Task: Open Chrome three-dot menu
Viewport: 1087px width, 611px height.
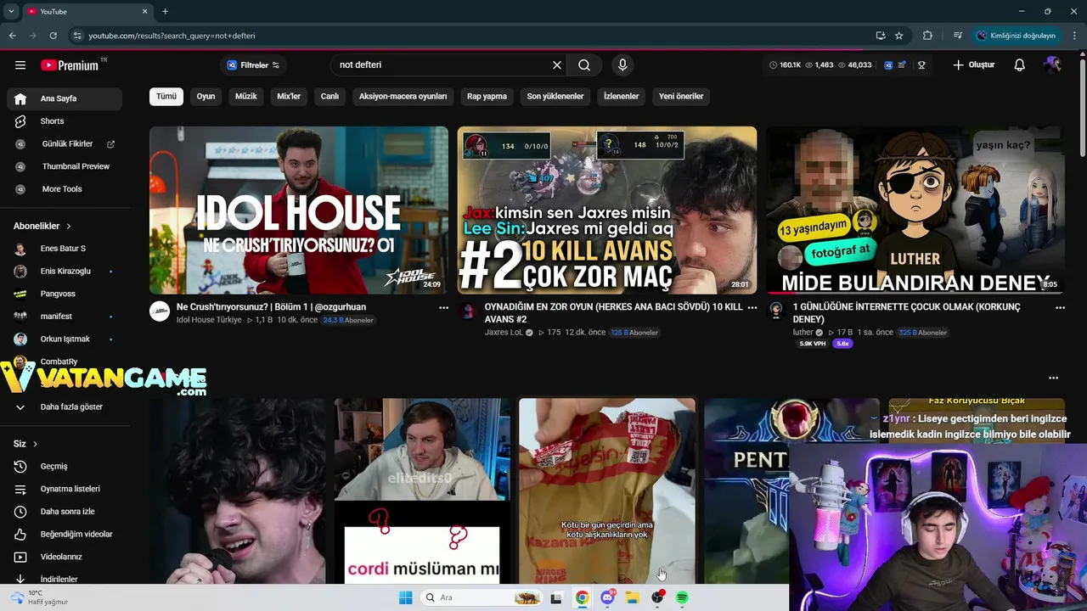Action: pos(1075,36)
